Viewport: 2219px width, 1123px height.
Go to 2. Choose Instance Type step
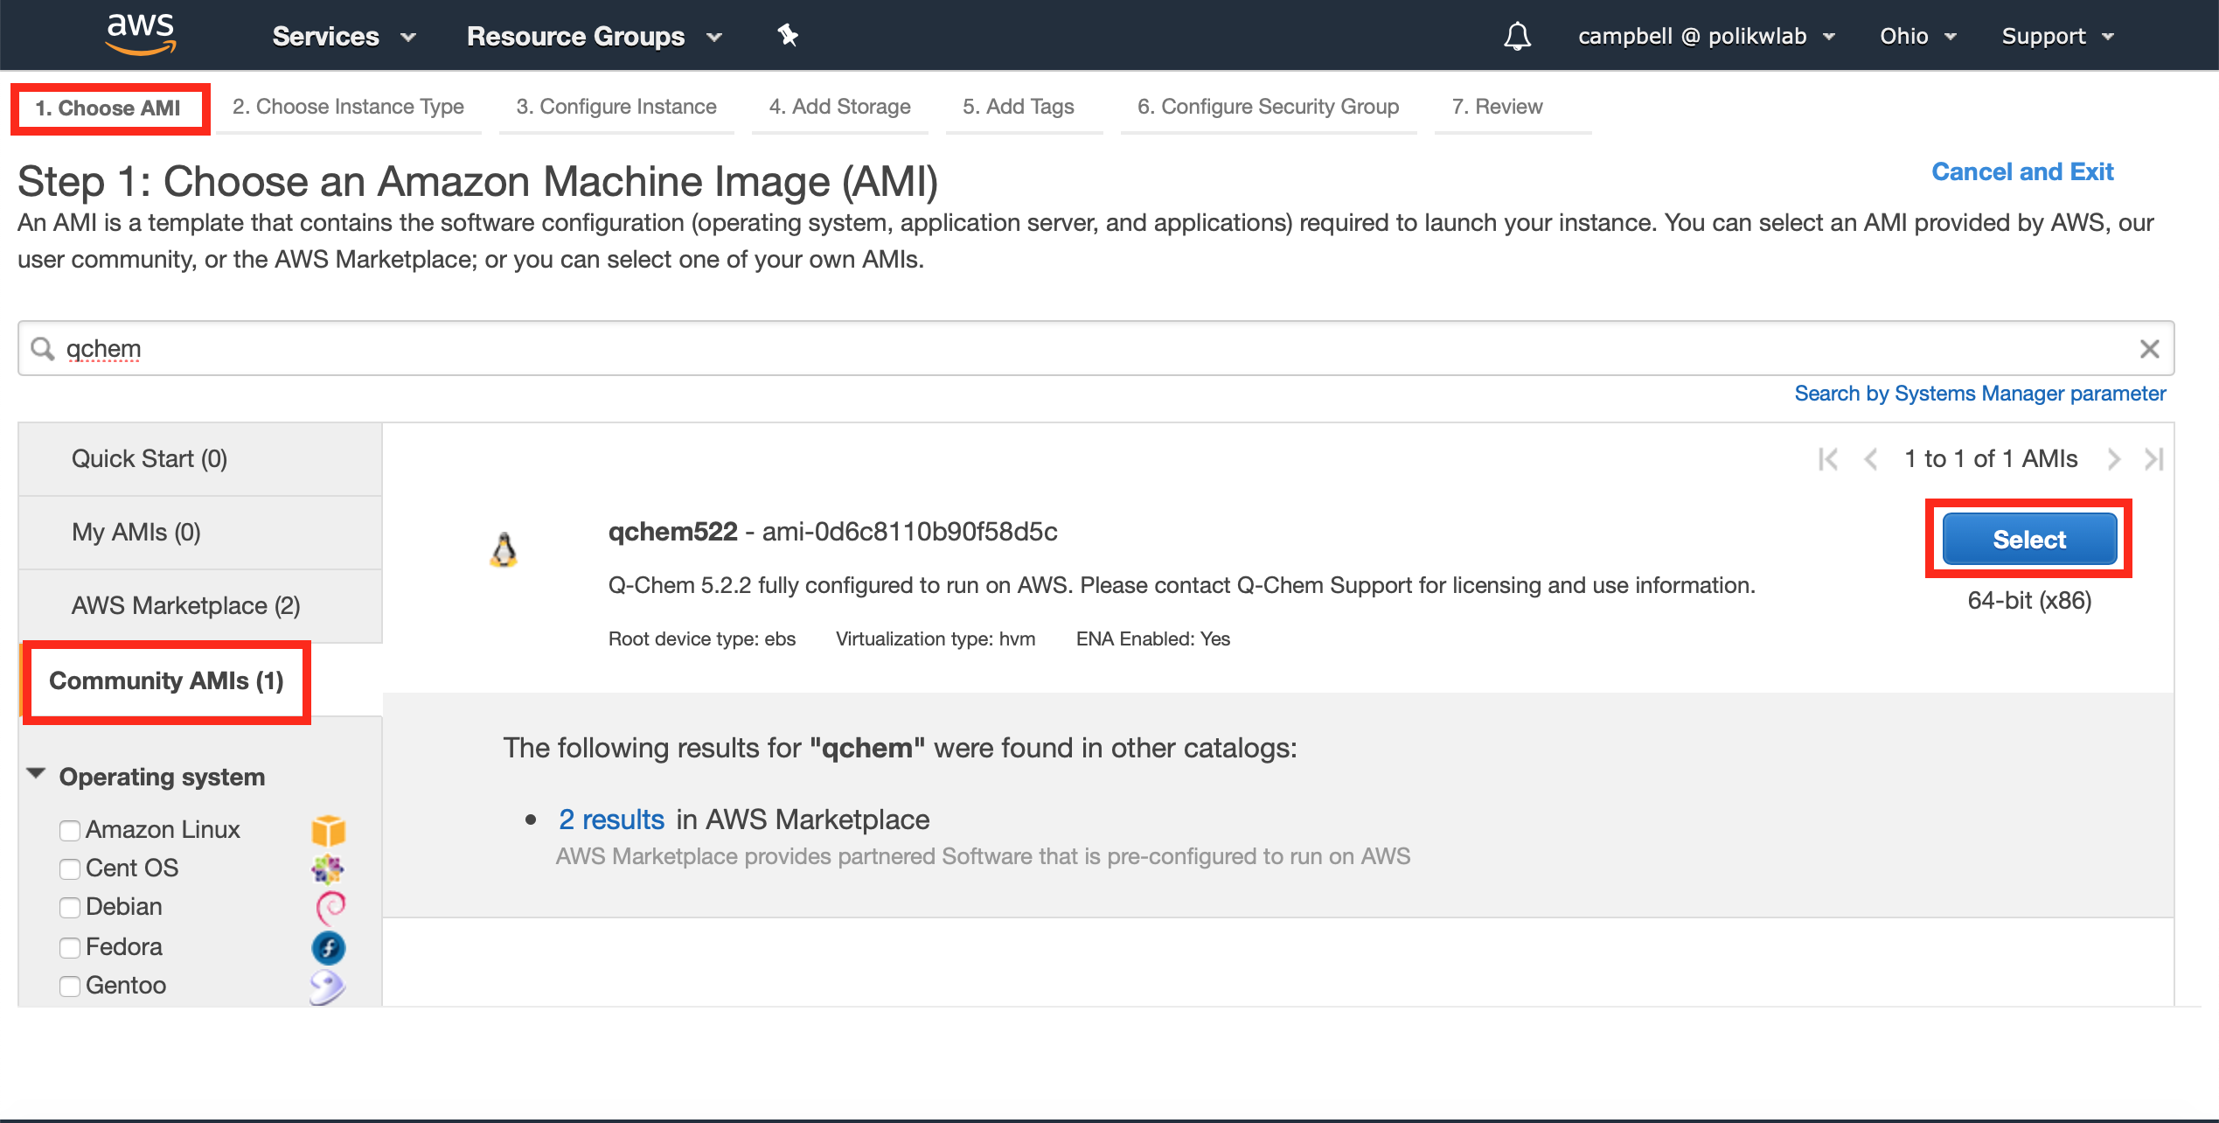coord(348,107)
